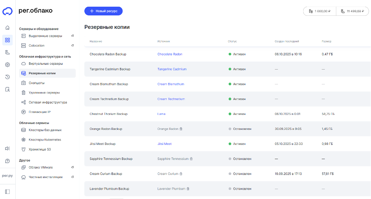Open the question mark help icon
This screenshot has width=371, height=199.
tap(7, 161)
